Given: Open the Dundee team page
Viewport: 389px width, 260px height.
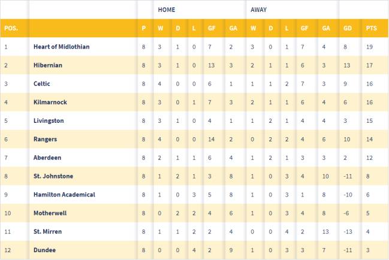Looking at the screenshot, I should tap(44, 250).
